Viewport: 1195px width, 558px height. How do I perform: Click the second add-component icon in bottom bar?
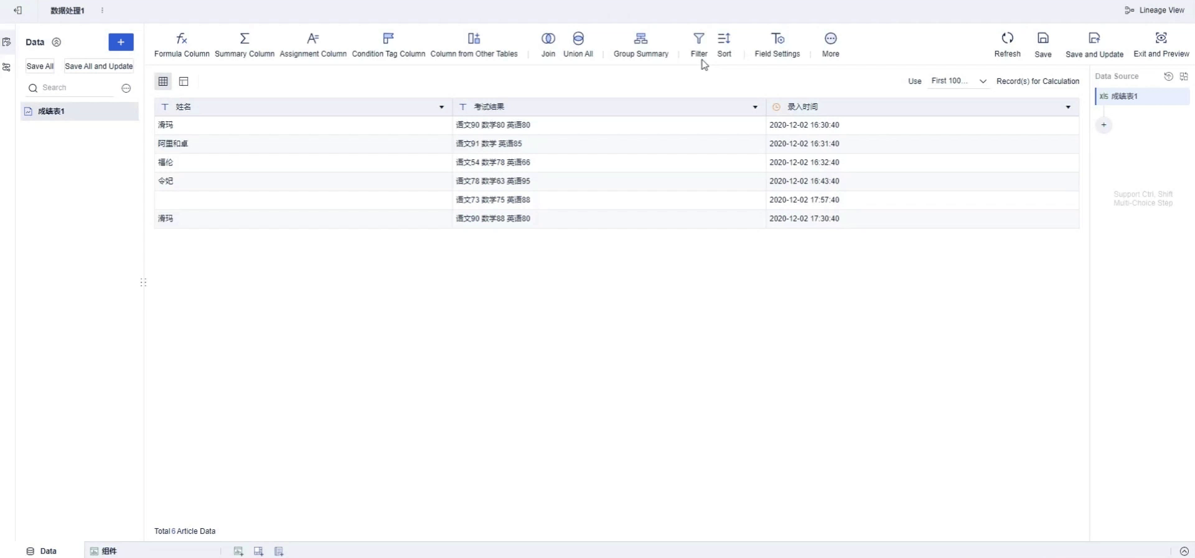(258, 551)
